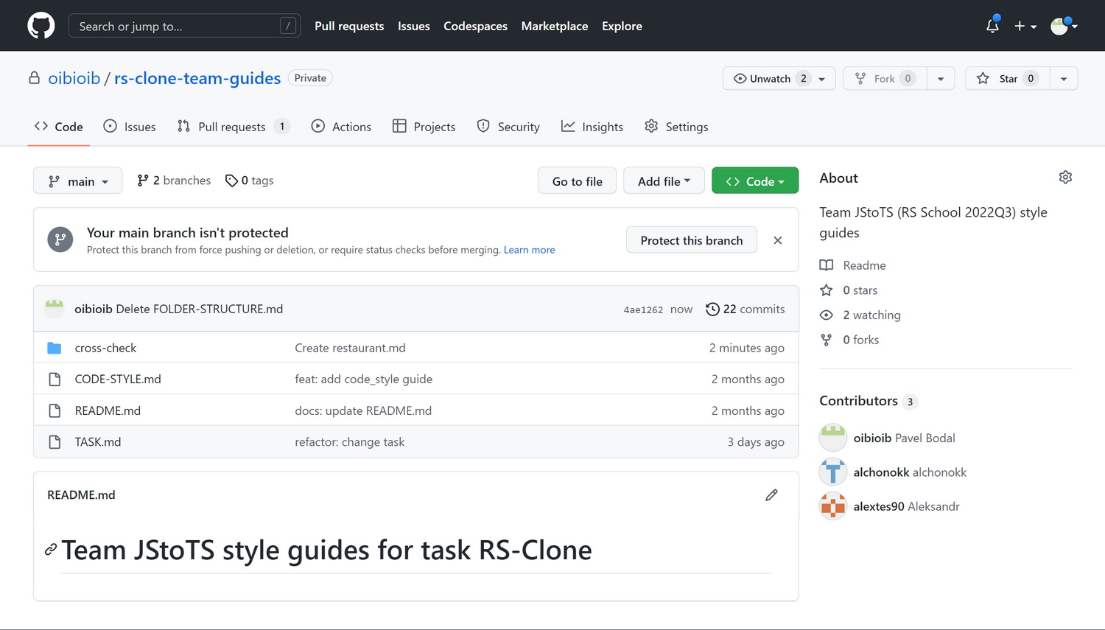Expand the Fork dropdown arrow

(x=941, y=79)
